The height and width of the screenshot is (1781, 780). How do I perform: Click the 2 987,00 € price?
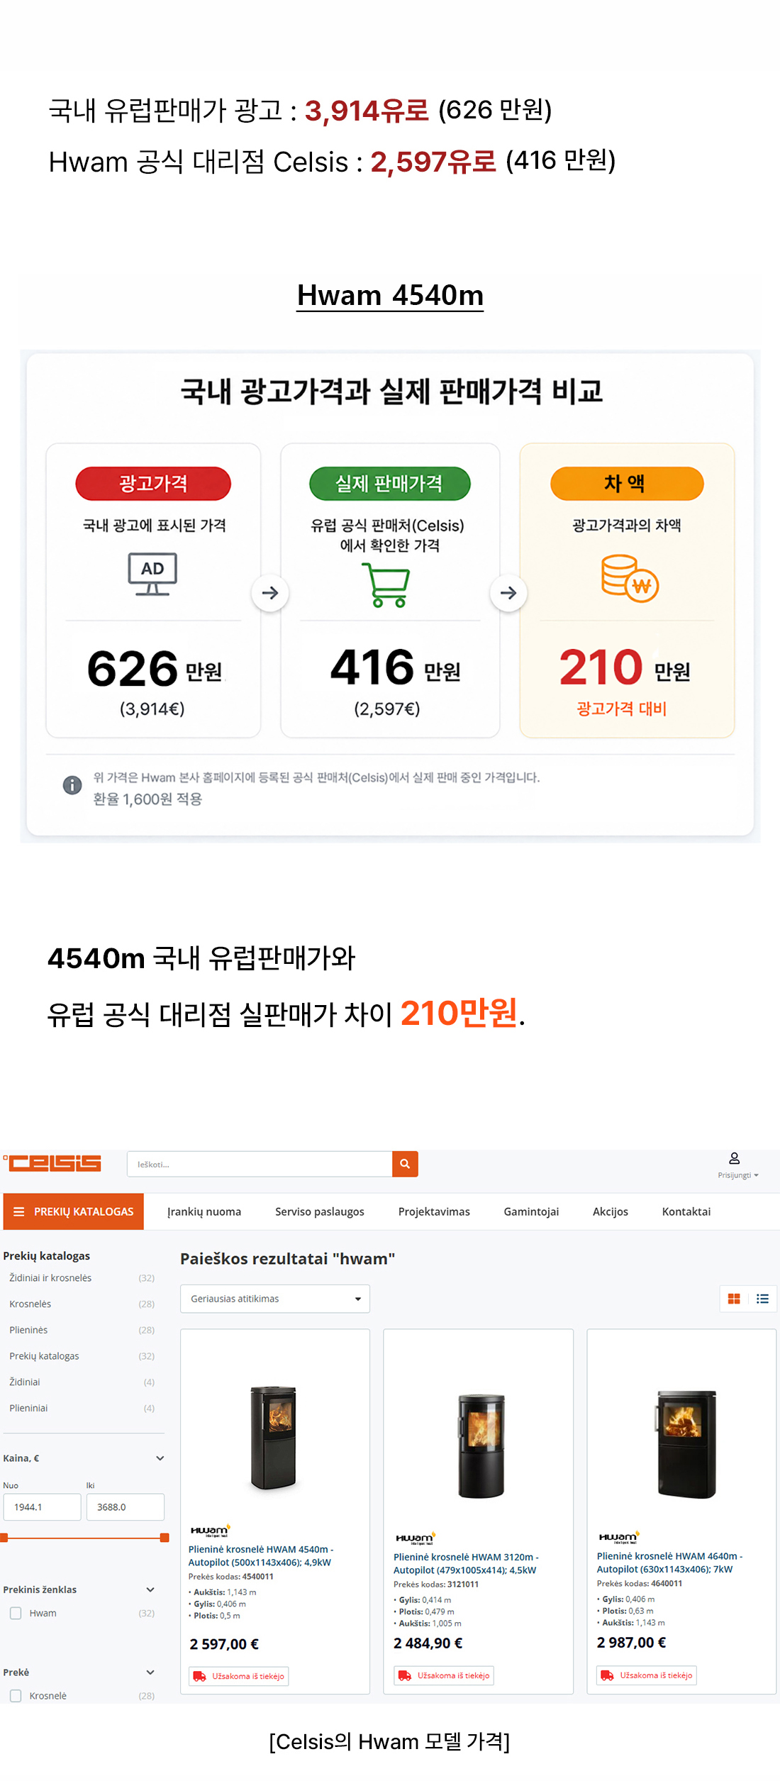click(631, 1643)
